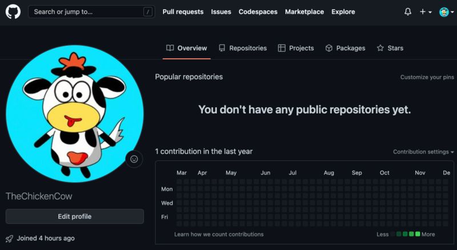The image size is (457, 250).
Task: Open the user avatar menu in header
Action: 447,12
